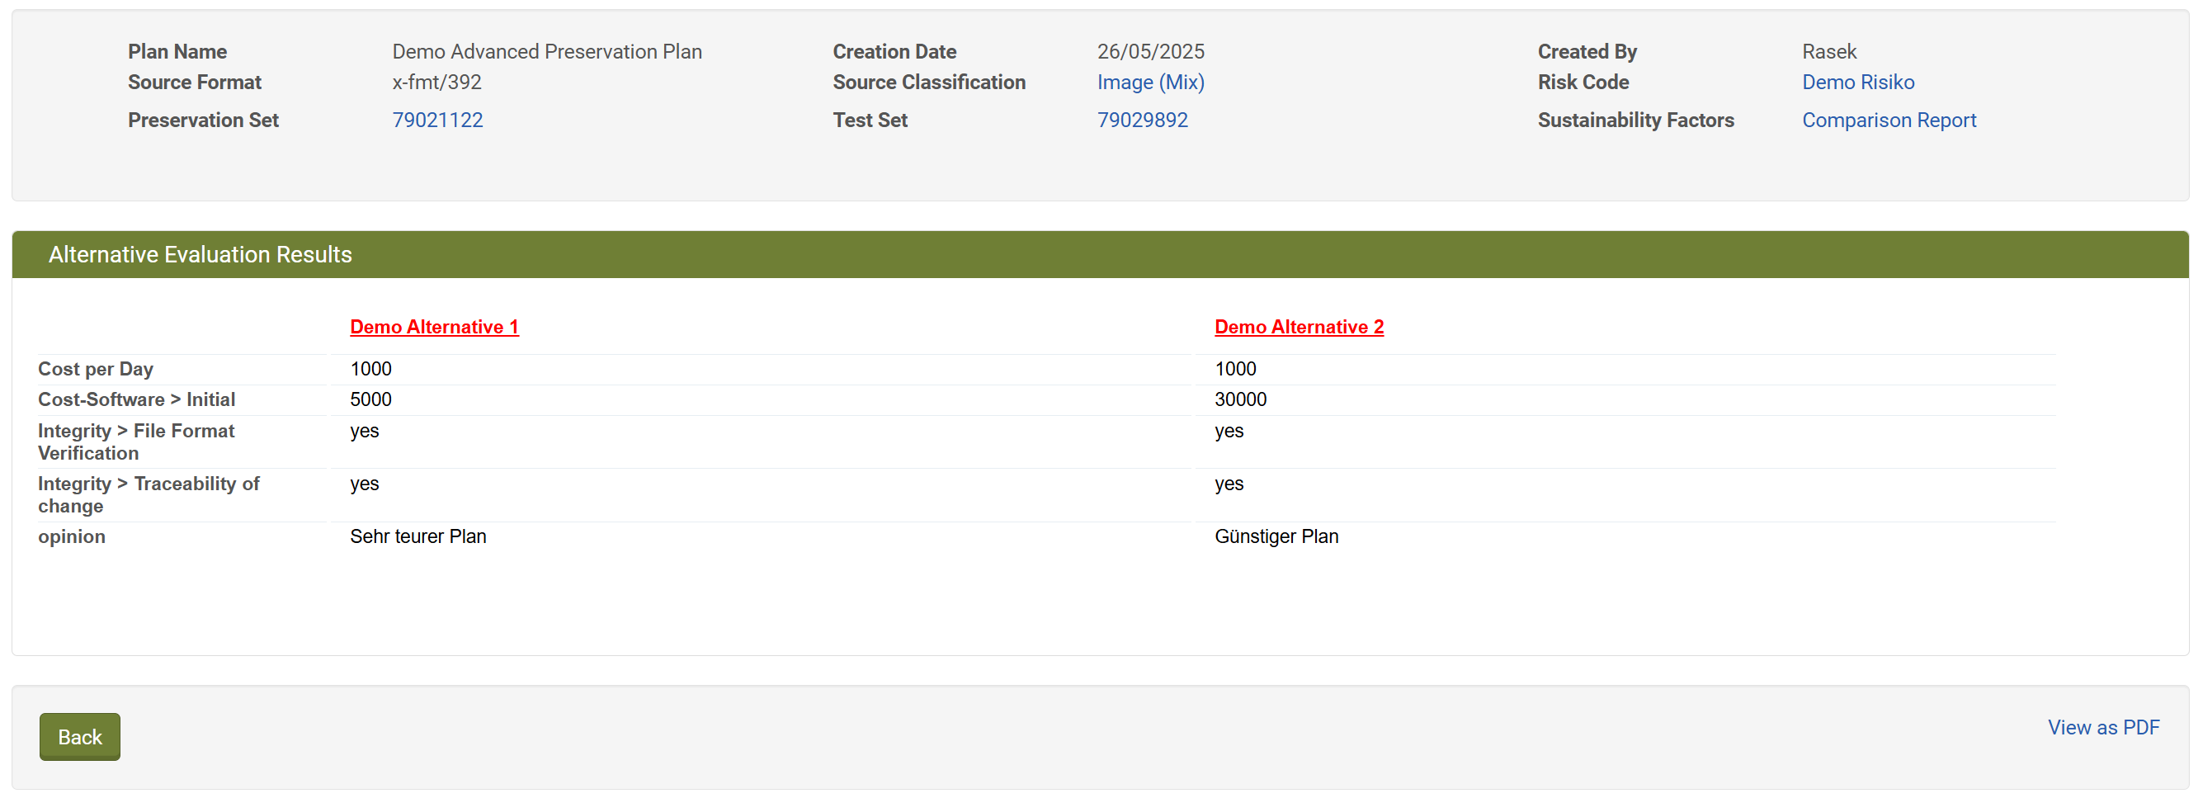Open Demo Alternative 1 details

pos(434,327)
